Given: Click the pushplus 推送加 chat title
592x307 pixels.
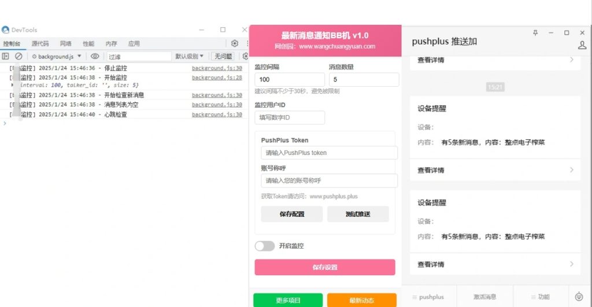Looking at the screenshot, I should tap(445, 42).
